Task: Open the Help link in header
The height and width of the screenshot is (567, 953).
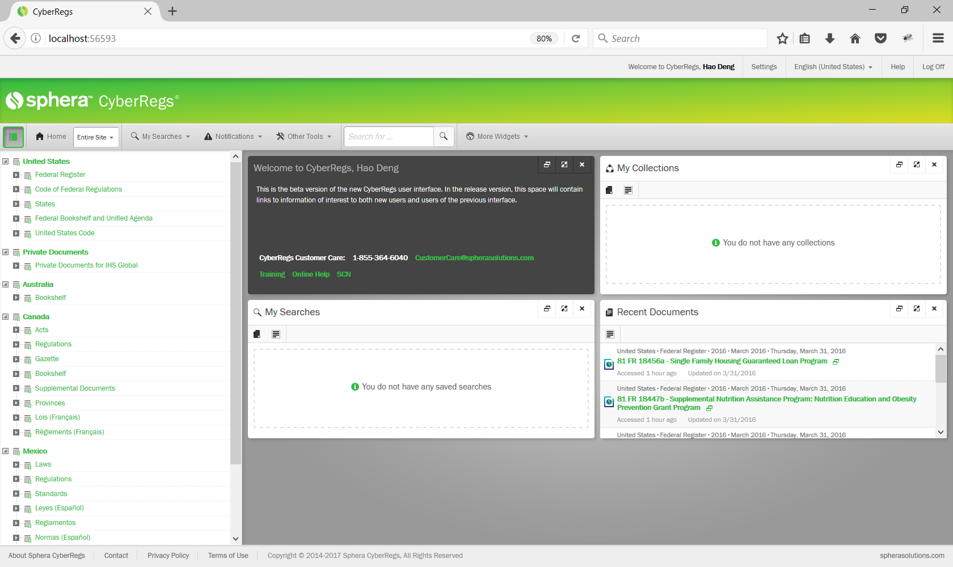Action: coord(897,67)
